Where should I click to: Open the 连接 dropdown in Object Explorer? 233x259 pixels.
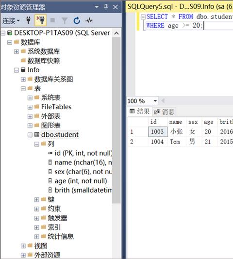pos(11,21)
